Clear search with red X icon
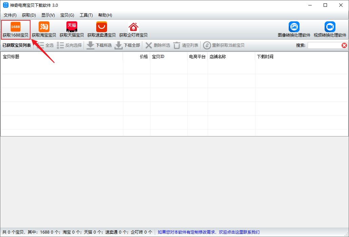The width and height of the screenshot is (349, 237). [344, 45]
